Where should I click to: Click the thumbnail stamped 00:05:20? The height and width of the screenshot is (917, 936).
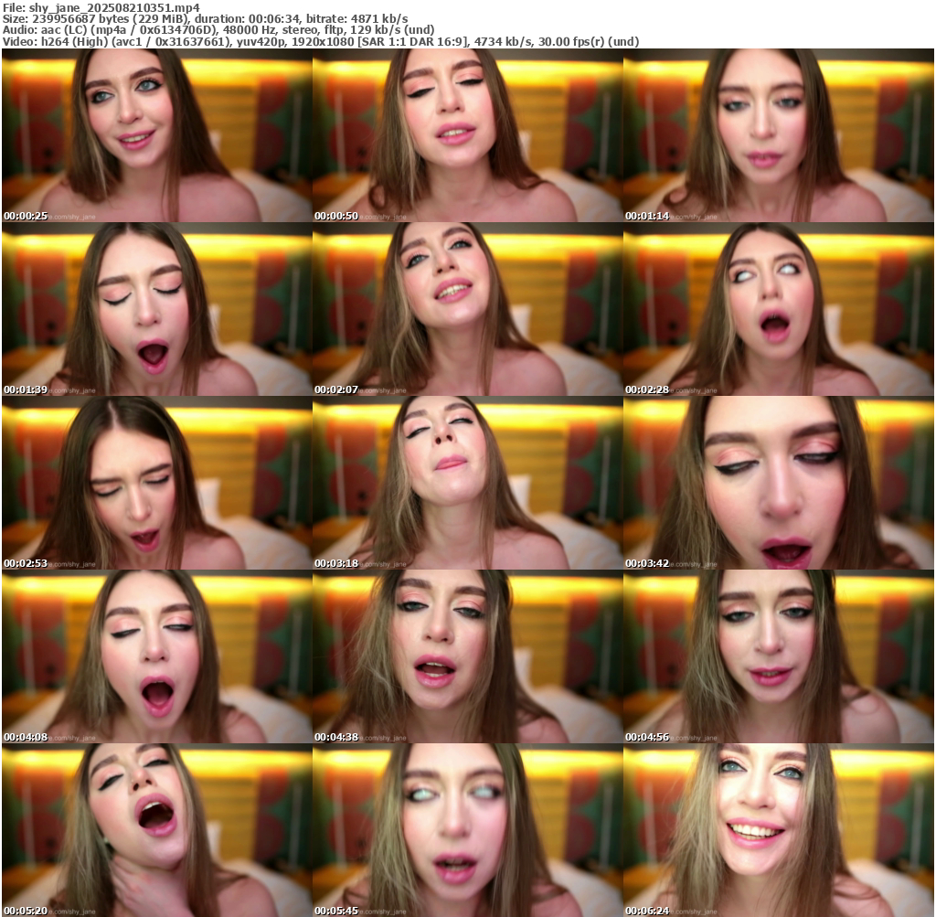[156, 830]
